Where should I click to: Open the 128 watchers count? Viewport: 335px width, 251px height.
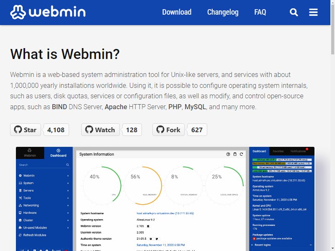pos(132,130)
